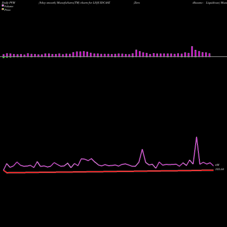The image size is (227, 227).
Task: Click the tallest volume bar
Action: [x=192, y=52]
